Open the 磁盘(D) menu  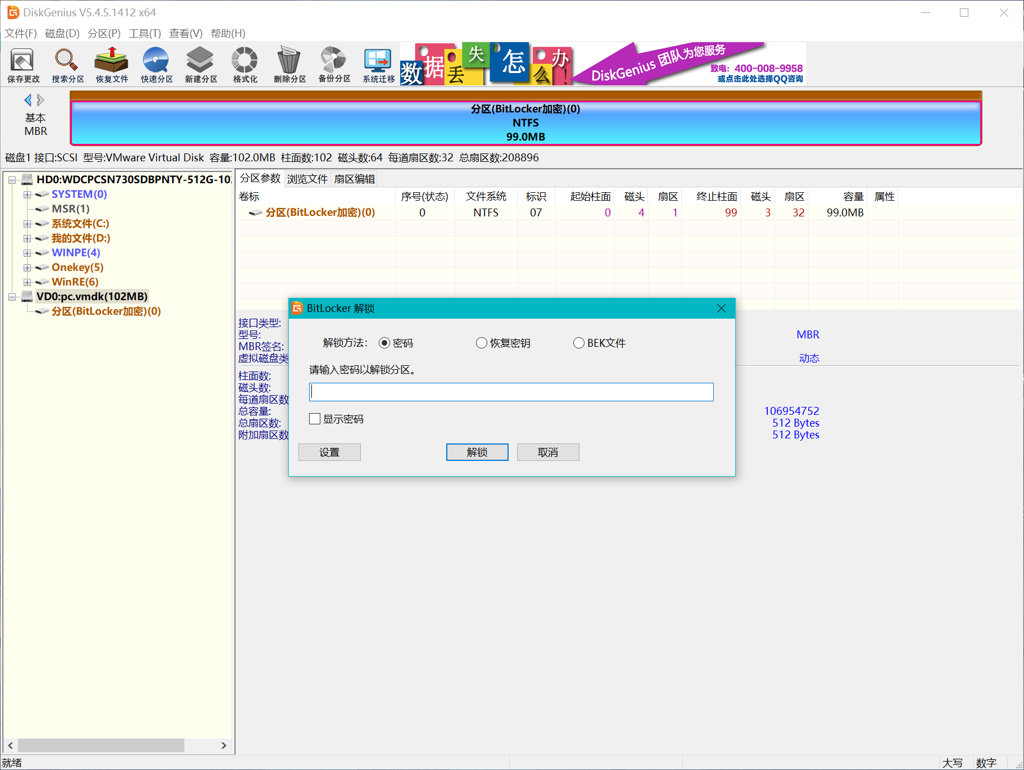point(62,33)
